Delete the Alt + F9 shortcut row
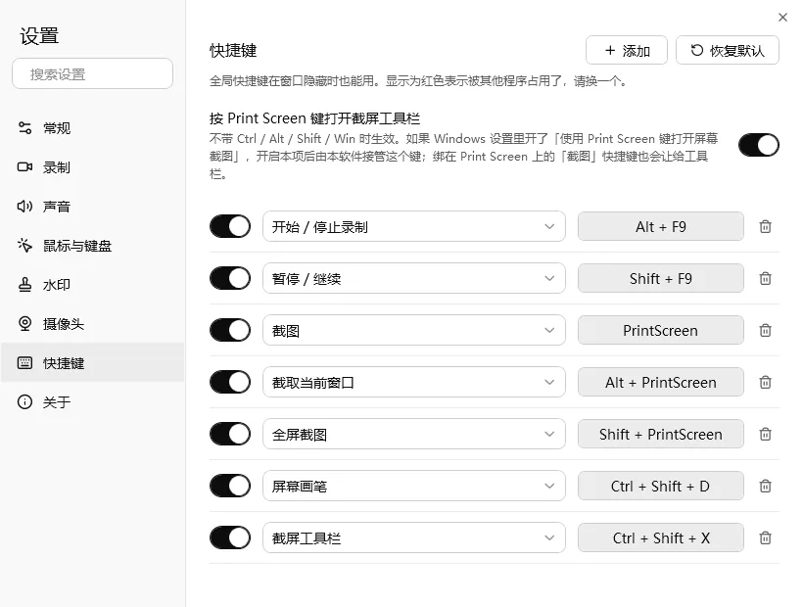This screenshot has width=803, height=607. (x=765, y=226)
